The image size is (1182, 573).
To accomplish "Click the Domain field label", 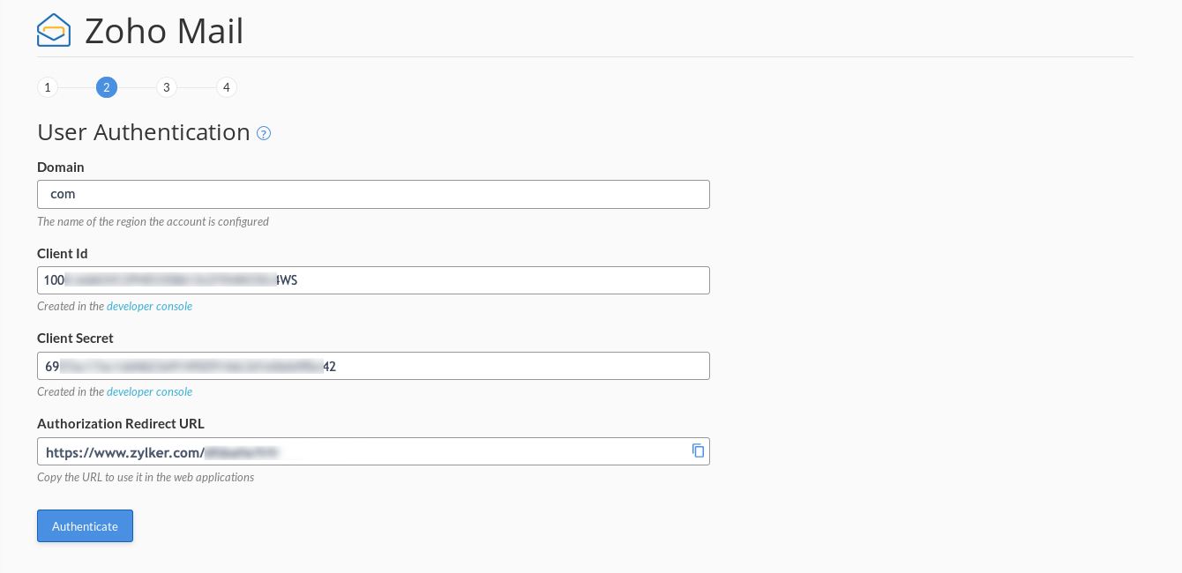I will (61, 167).
